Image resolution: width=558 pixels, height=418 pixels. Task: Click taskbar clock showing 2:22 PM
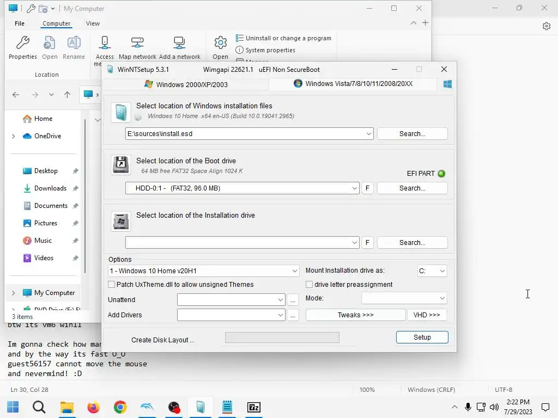coord(518,407)
